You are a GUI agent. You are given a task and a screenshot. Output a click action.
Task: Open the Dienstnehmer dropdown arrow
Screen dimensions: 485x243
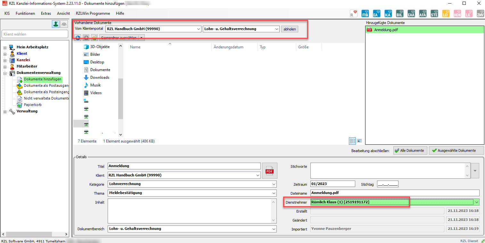[477, 202]
